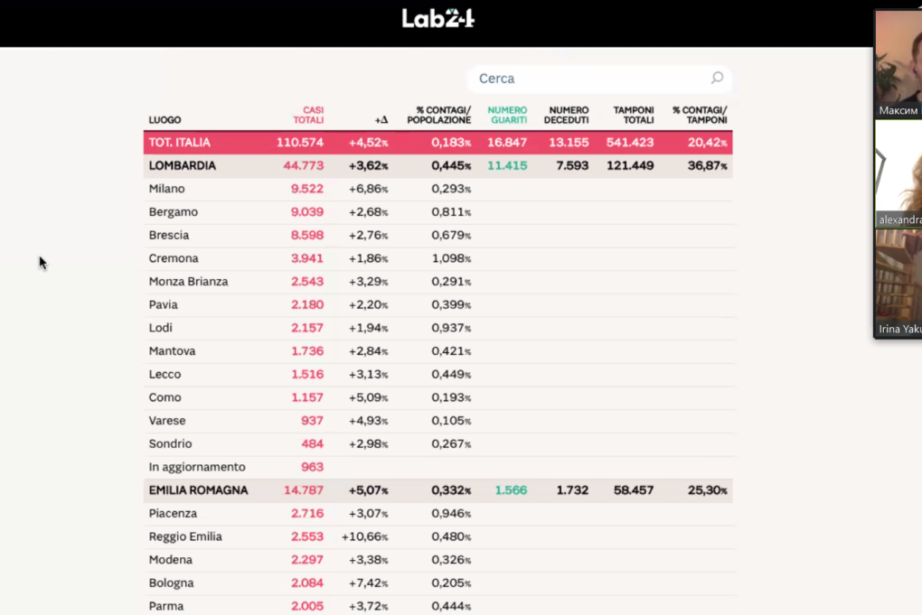Click the Milano row name
The height and width of the screenshot is (615, 922).
click(166, 189)
